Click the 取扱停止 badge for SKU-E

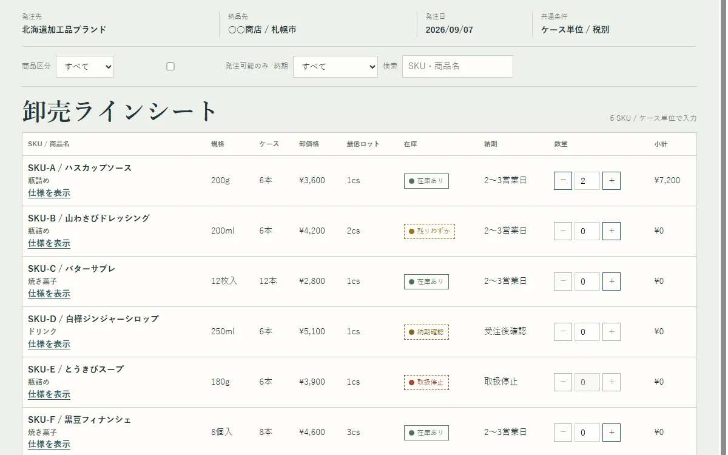click(x=426, y=382)
